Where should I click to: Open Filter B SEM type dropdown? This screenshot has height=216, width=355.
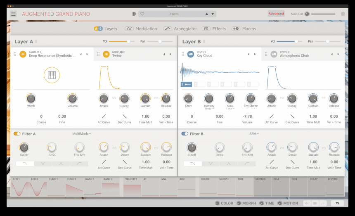[x=254, y=133]
